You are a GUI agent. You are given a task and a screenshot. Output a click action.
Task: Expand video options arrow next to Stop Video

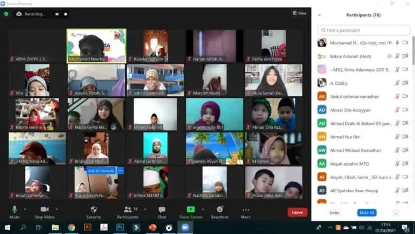click(57, 209)
